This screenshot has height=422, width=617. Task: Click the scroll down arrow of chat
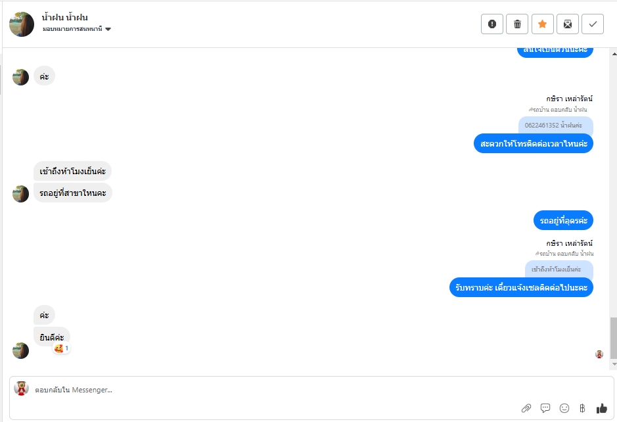[614, 363]
